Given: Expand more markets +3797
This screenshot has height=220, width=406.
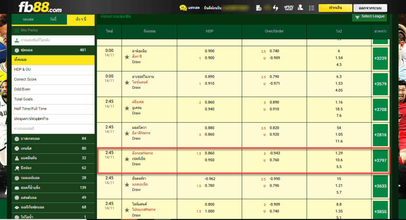Looking at the screenshot, I should (x=380, y=161).
